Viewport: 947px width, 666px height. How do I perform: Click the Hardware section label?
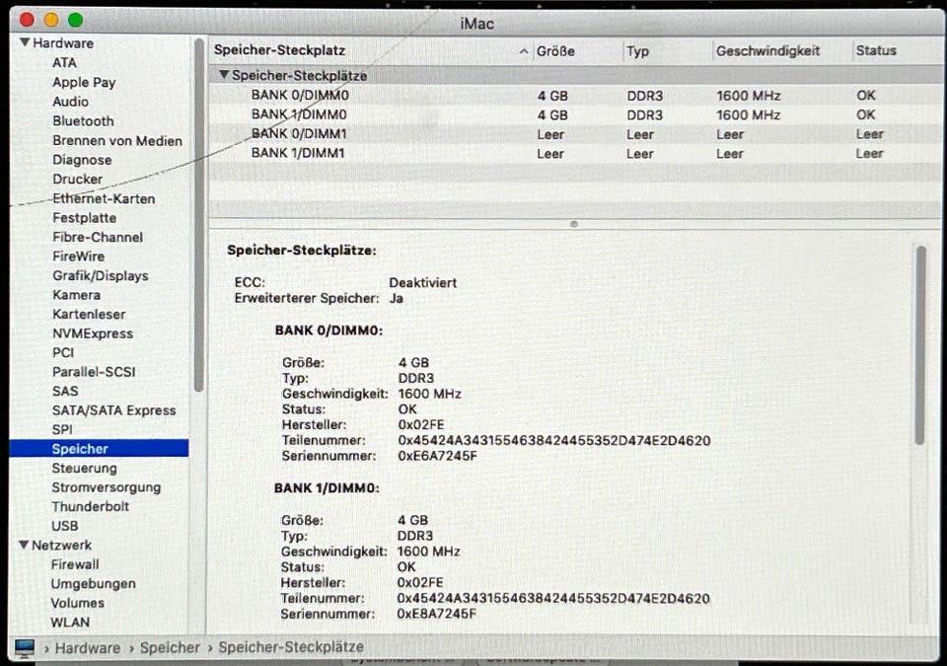(x=63, y=43)
